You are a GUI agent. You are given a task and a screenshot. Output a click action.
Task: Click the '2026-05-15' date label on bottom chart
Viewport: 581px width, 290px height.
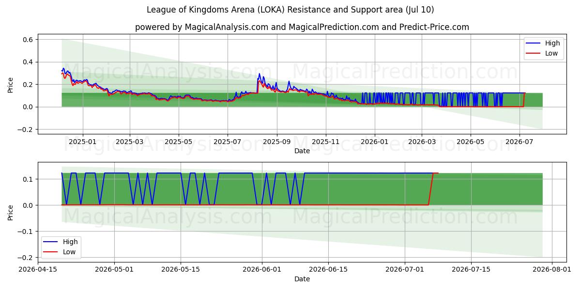pos(181,269)
